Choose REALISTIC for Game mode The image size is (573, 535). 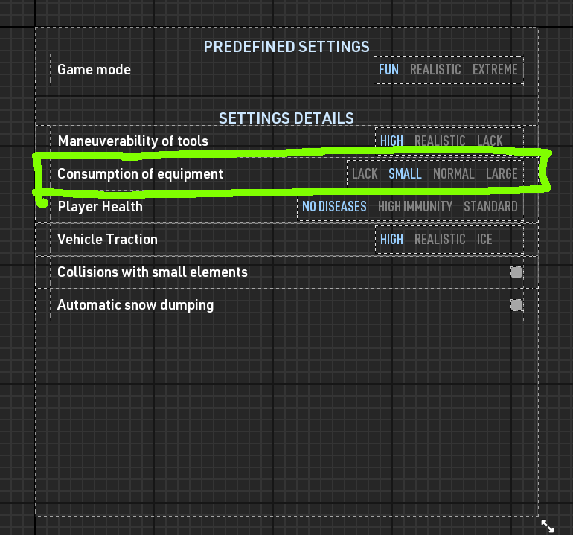pyautogui.click(x=435, y=70)
